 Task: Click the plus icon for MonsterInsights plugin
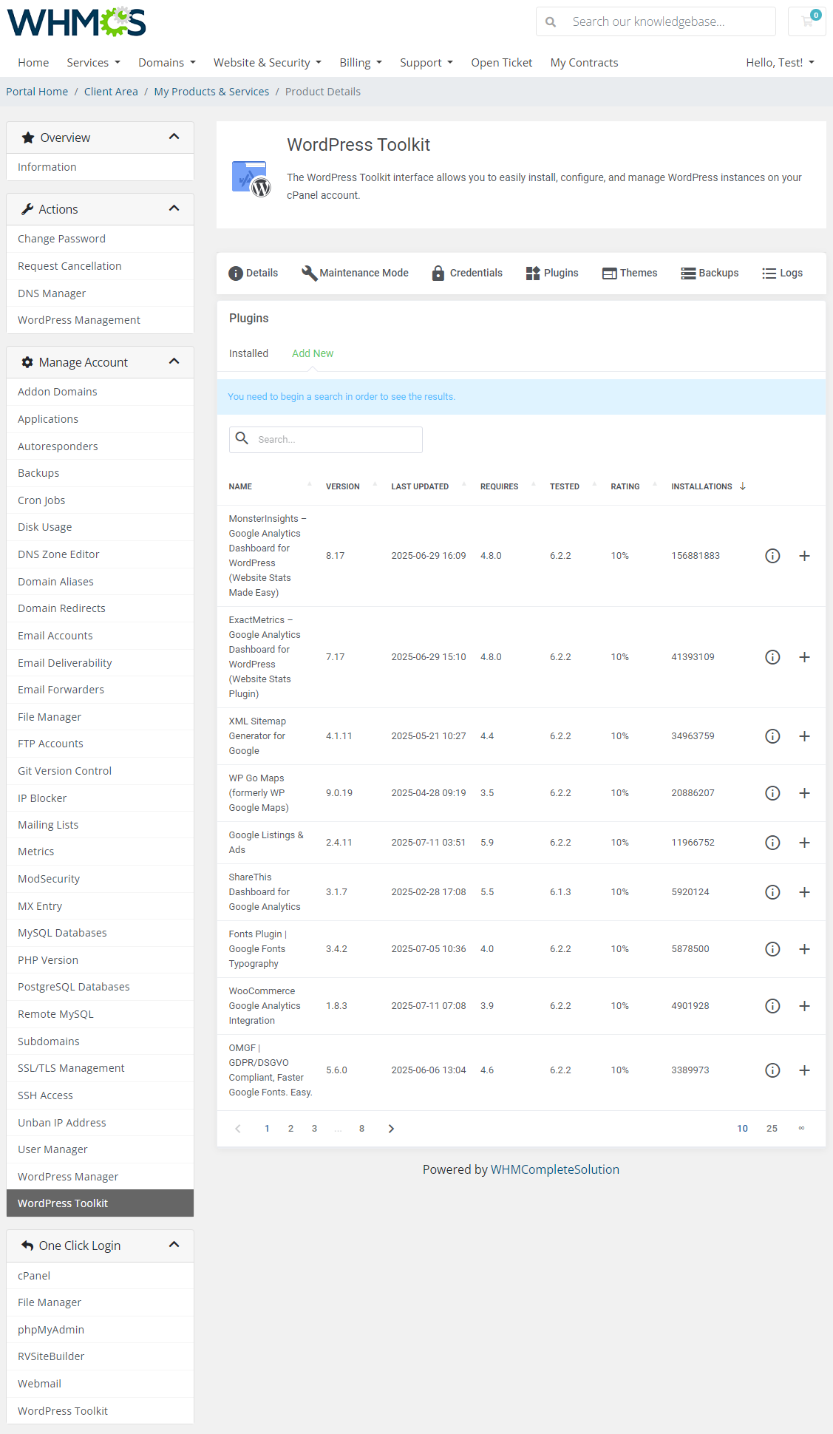coord(804,556)
